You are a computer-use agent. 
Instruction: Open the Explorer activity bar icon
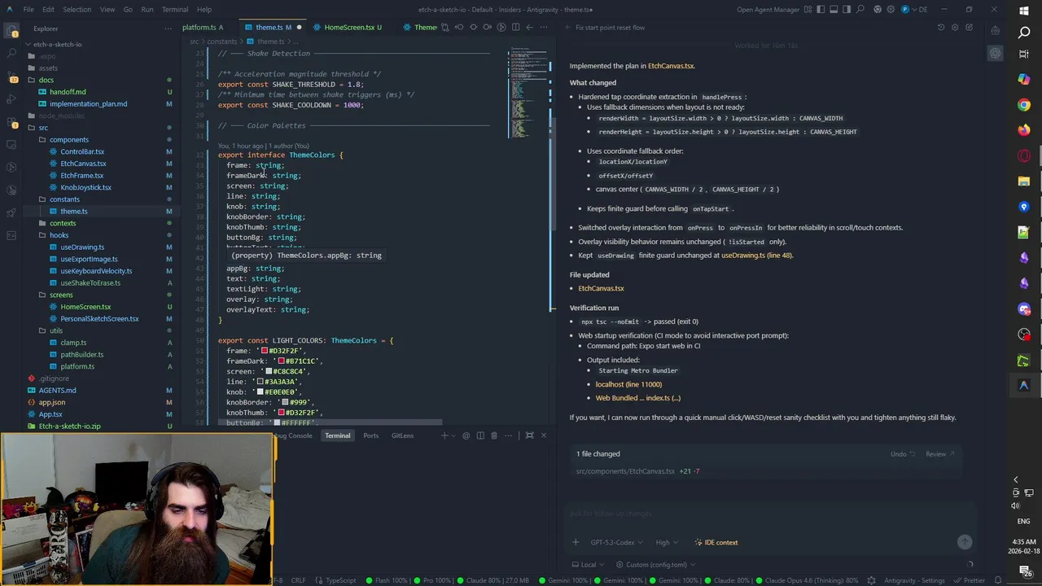tap(12, 32)
